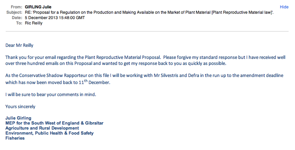This screenshot has height=150, width=295.
Task: Click the paragraph starting Thank you for your email
Action: (145, 60)
